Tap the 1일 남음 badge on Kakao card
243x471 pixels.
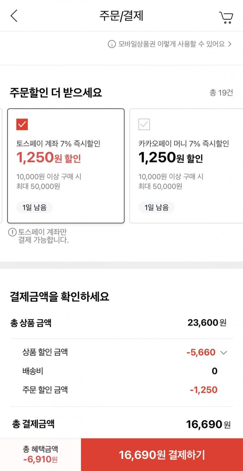pyautogui.click(x=157, y=207)
